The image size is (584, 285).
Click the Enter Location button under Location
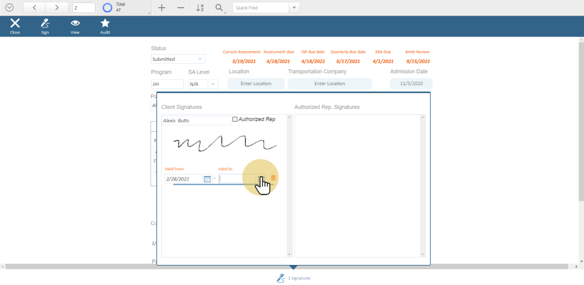pyautogui.click(x=256, y=84)
